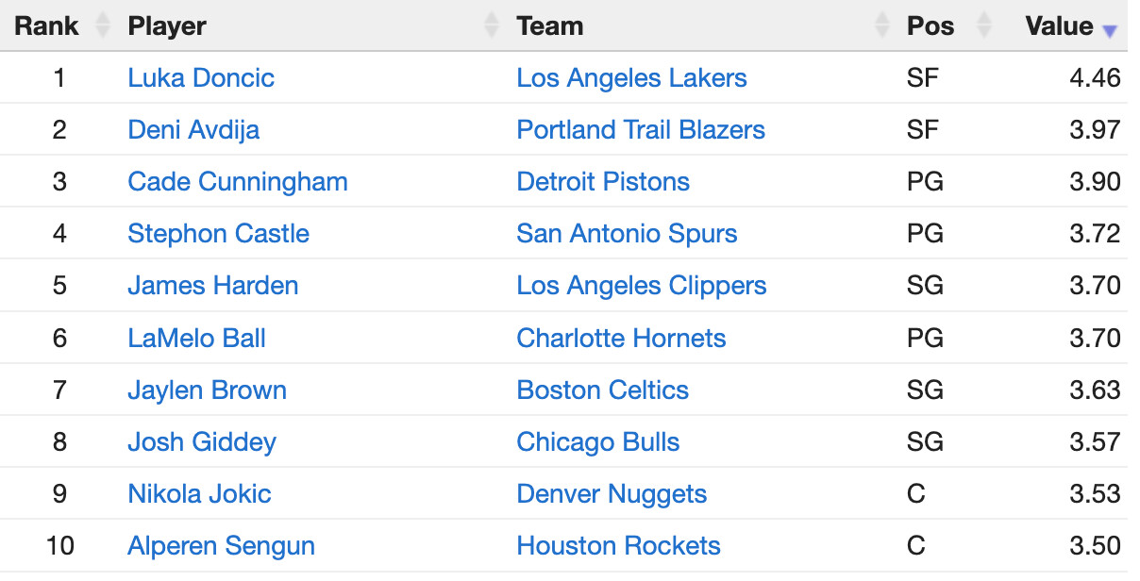This screenshot has width=1140, height=581.
Task: Visit Cade Cunningham's profile
Action: 238,181
